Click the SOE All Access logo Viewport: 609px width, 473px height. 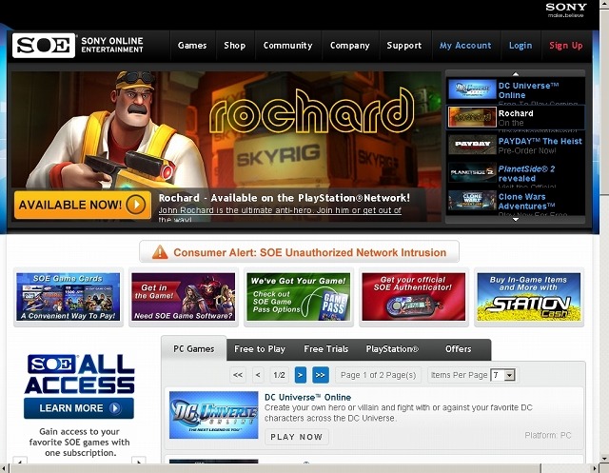pos(79,374)
